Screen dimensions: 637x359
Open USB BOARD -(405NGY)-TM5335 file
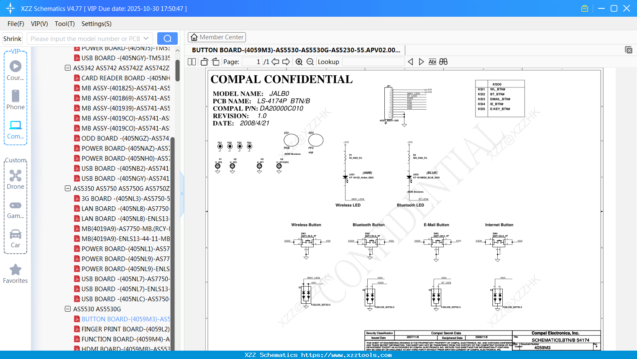[125, 58]
